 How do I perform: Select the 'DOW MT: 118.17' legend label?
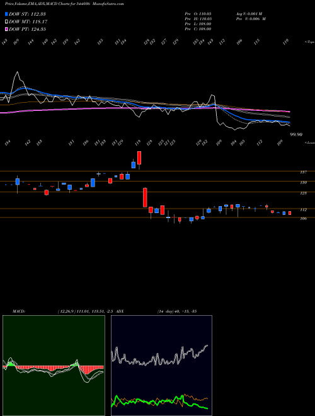click(28, 21)
